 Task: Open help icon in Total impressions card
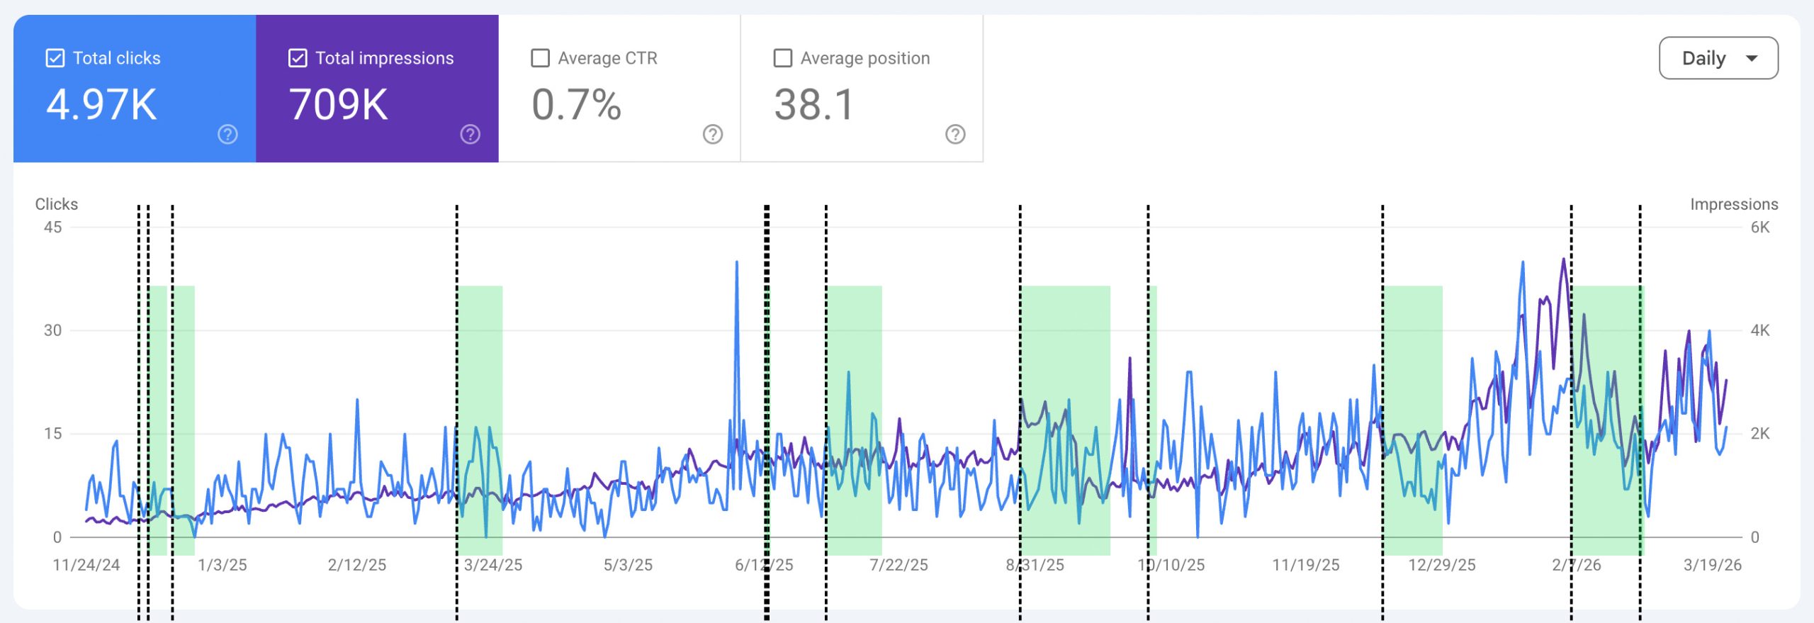click(471, 134)
